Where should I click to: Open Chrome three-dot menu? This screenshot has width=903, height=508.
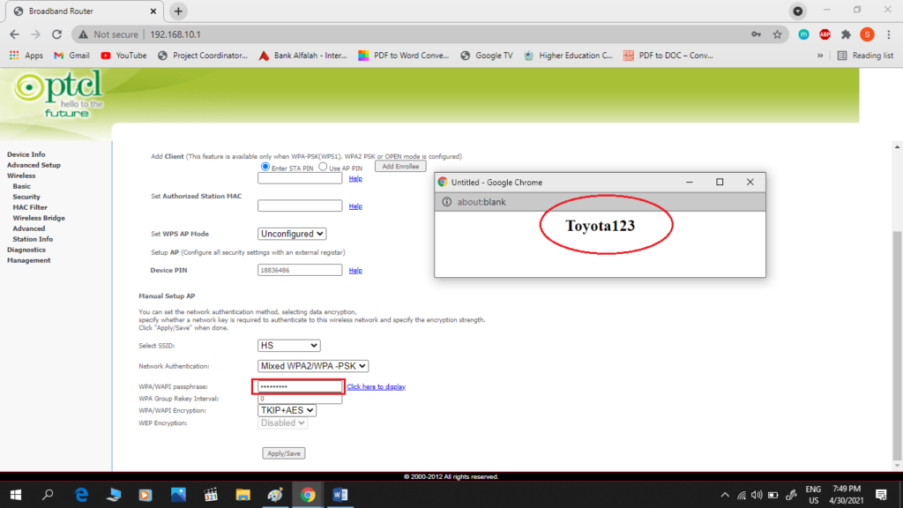889,34
